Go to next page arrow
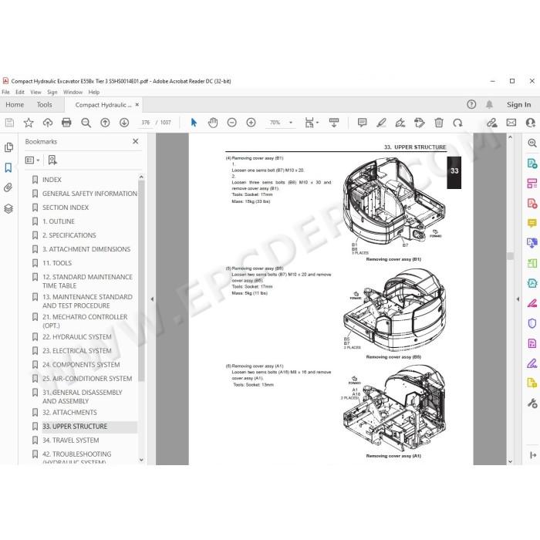Viewport: 540px width, 540px height. (124, 123)
